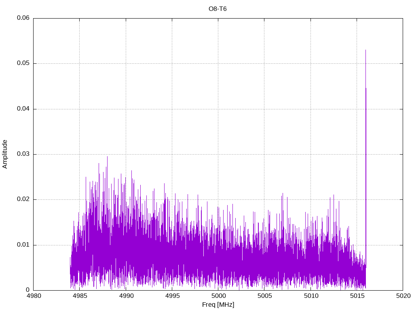Click the 5020 x-axis tick label
The height and width of the screenshot is (310, 414).
[x=403, y=296]
